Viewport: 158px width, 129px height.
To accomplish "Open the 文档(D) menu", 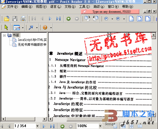I will coord(70,7).
